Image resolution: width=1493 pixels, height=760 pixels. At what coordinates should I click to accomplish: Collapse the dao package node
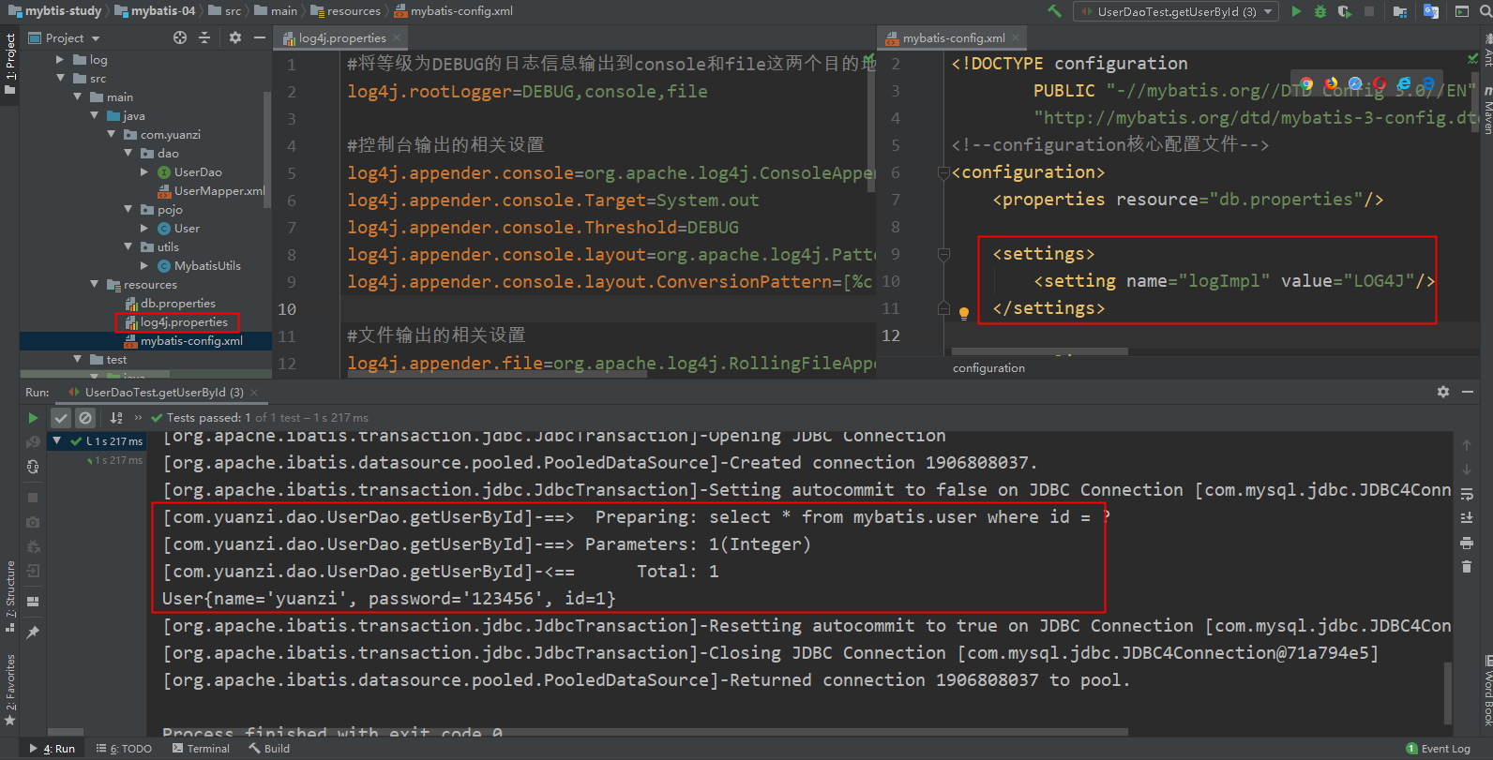(x=128, y=153)
